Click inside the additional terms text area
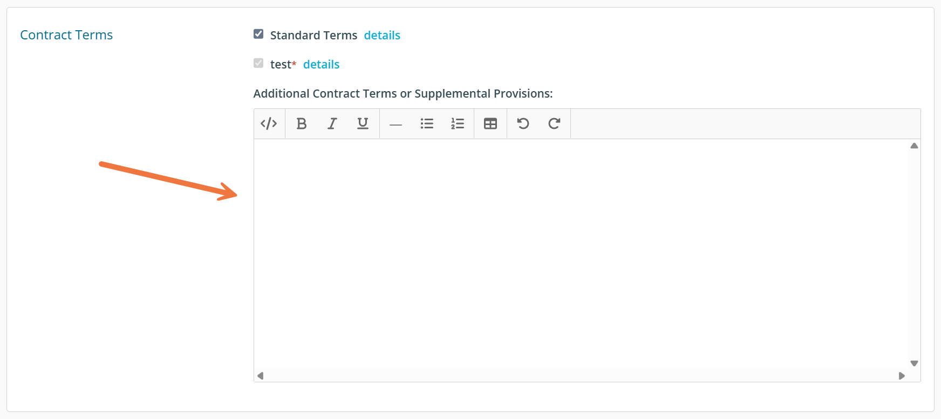Viewport: 941px width, 419px height. click(x=580, y=253)
